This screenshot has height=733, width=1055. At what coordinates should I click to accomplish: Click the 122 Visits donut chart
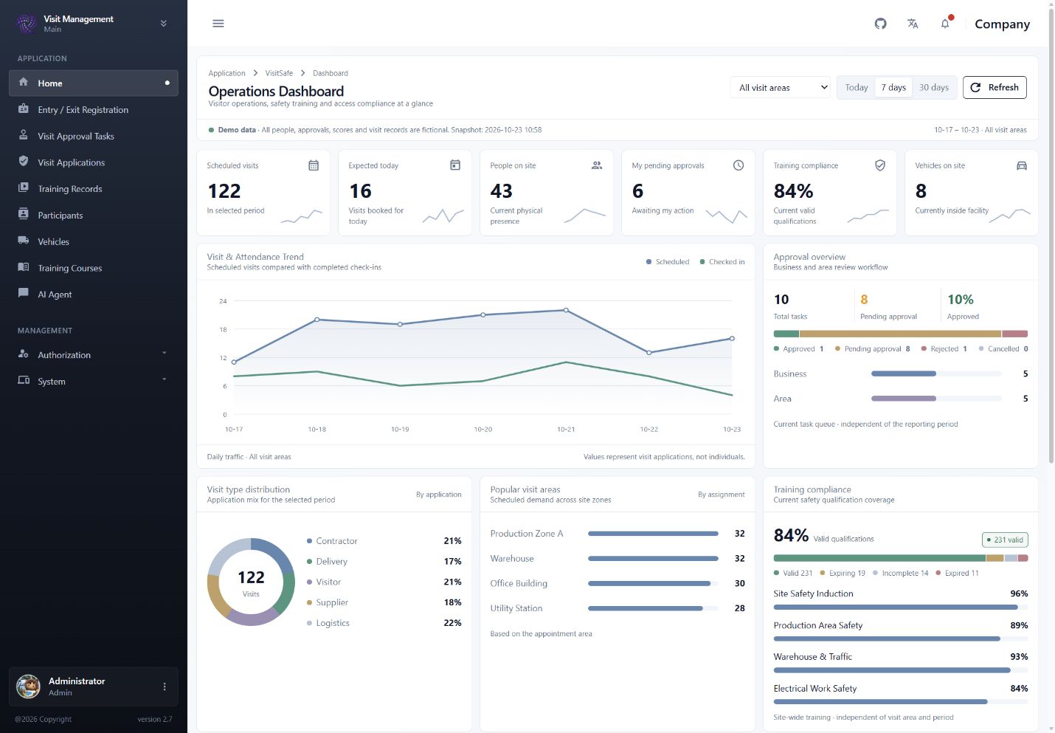coord(251,582)
